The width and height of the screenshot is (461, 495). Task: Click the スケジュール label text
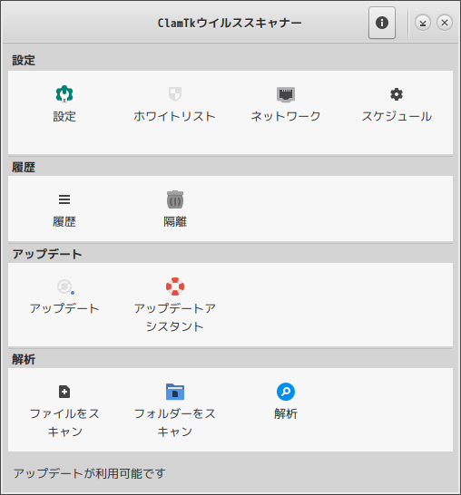pos(397,116)
